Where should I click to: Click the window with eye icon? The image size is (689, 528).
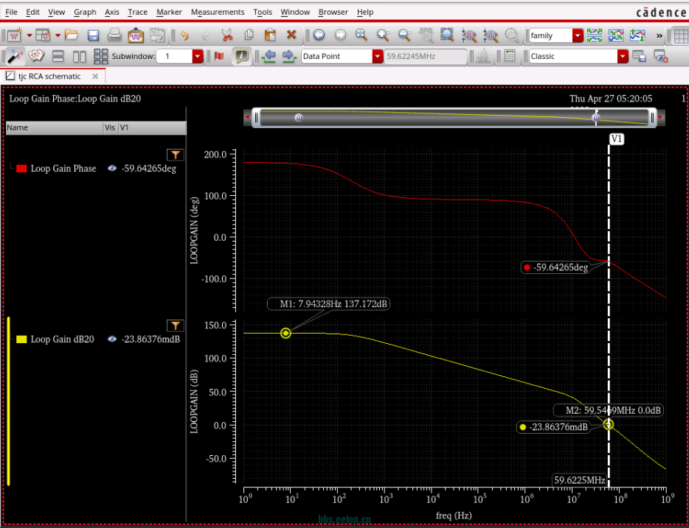point(661,56)
